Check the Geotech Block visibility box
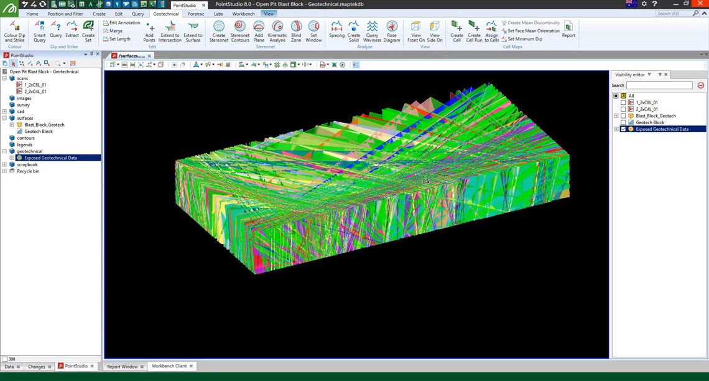Viewport: 709px width, 381px height. point(624,123)
